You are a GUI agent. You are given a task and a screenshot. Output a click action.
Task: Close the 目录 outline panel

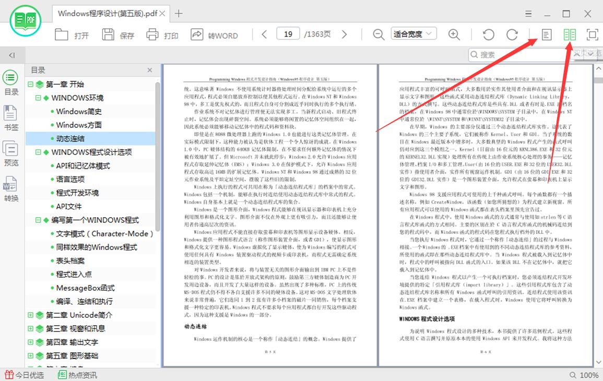(x=150, y=70)
